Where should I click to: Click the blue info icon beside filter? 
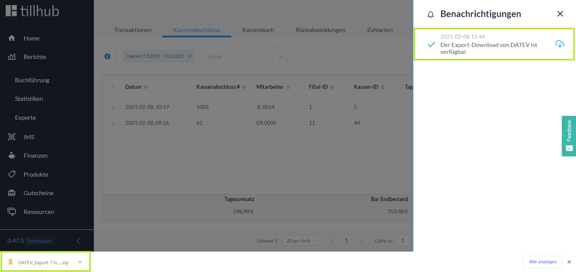click(108, 57)
